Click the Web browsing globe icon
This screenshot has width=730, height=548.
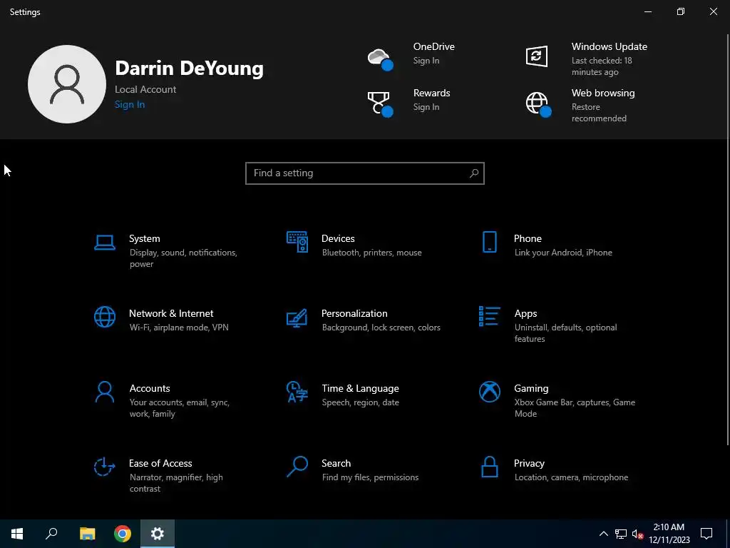tap(539, 104)
